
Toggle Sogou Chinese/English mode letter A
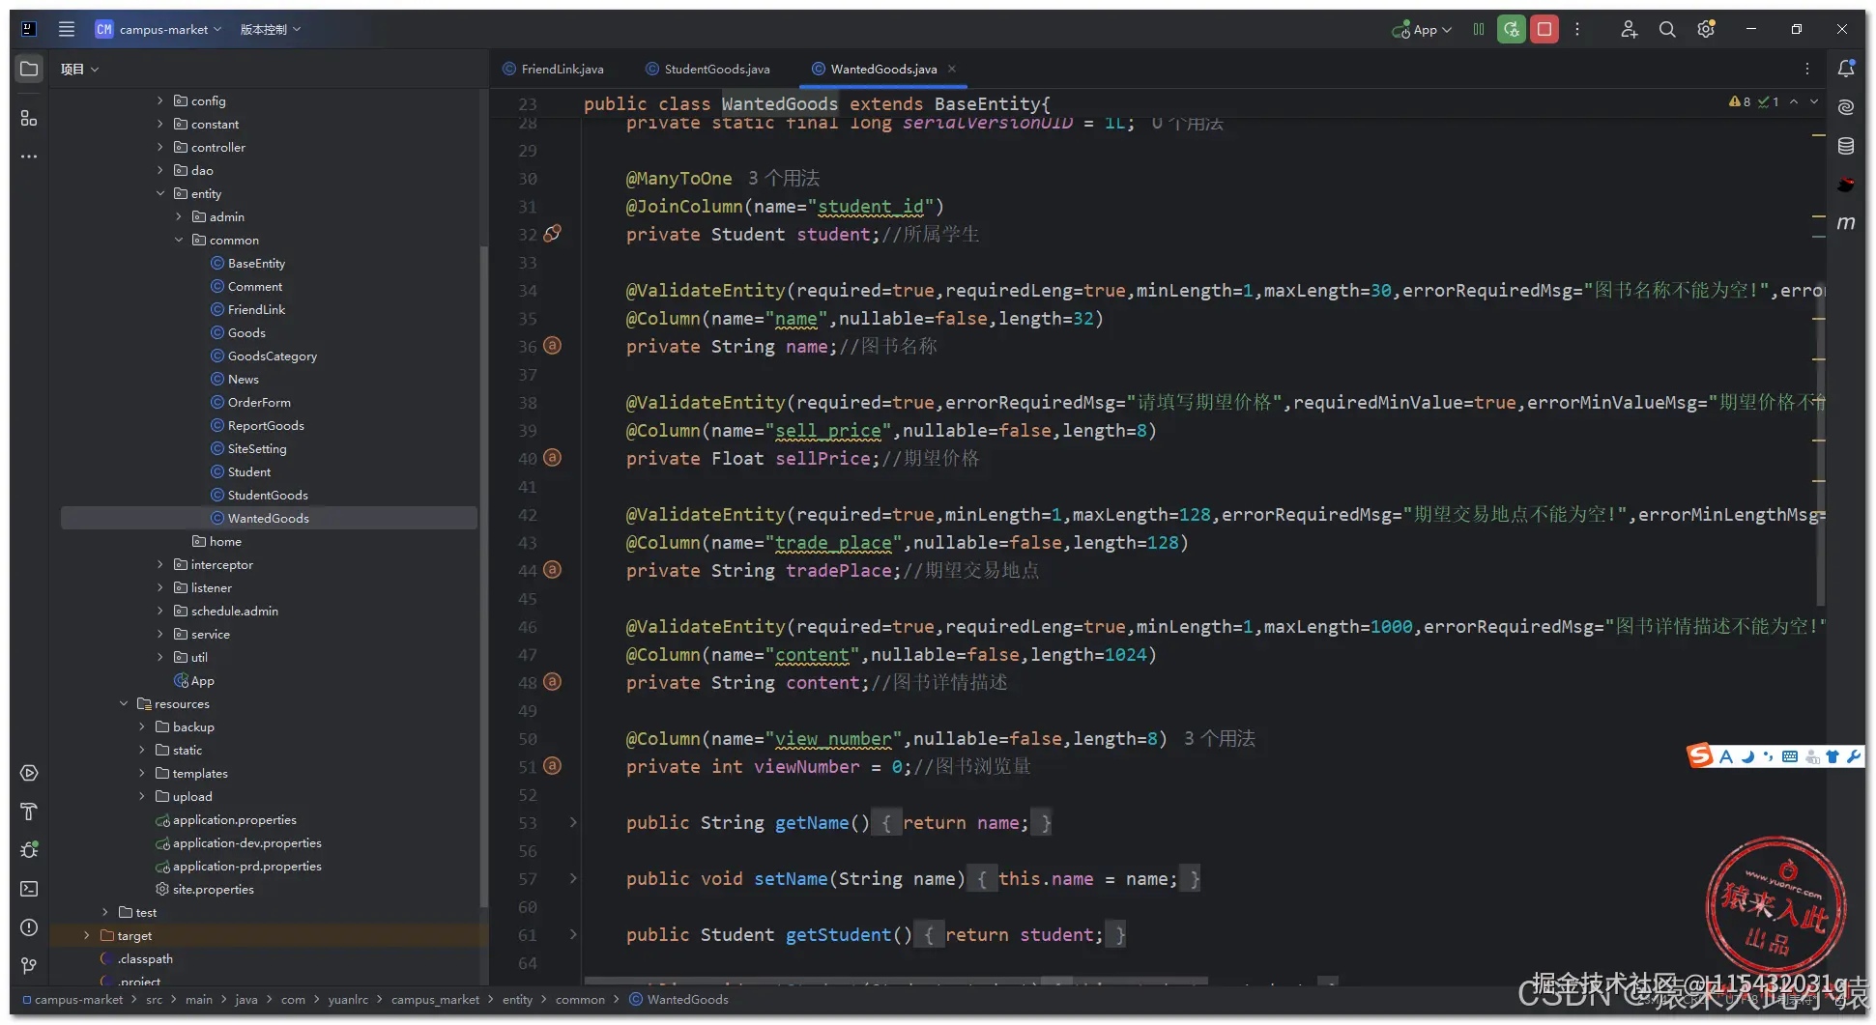1726,757
